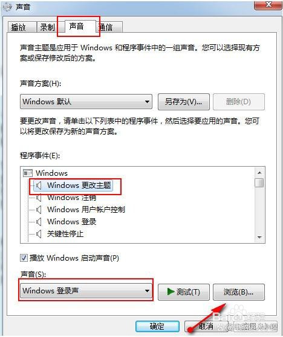Click the sound dialog title bar icon
The image size is (283, 337).
(7, 7)
